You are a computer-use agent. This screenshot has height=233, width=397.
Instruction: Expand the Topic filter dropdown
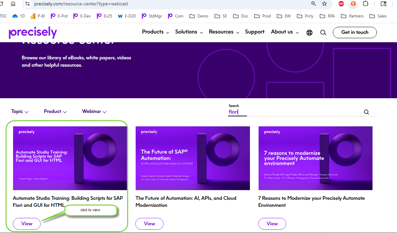click(20, 112)
